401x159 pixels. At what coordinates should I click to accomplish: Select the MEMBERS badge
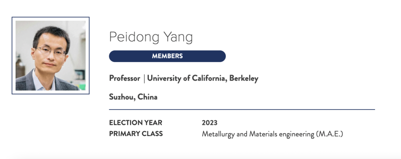tap(167, 56)
